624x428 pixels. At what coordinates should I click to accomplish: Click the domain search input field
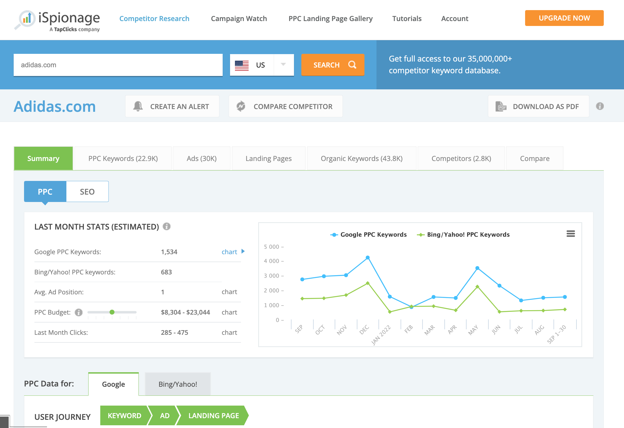coord(118,65)
